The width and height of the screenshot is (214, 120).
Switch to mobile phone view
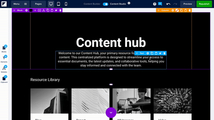[66, 4]
